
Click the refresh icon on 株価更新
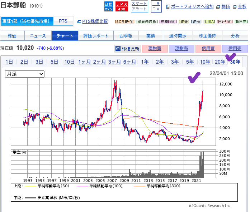click(x=118, y=49)
